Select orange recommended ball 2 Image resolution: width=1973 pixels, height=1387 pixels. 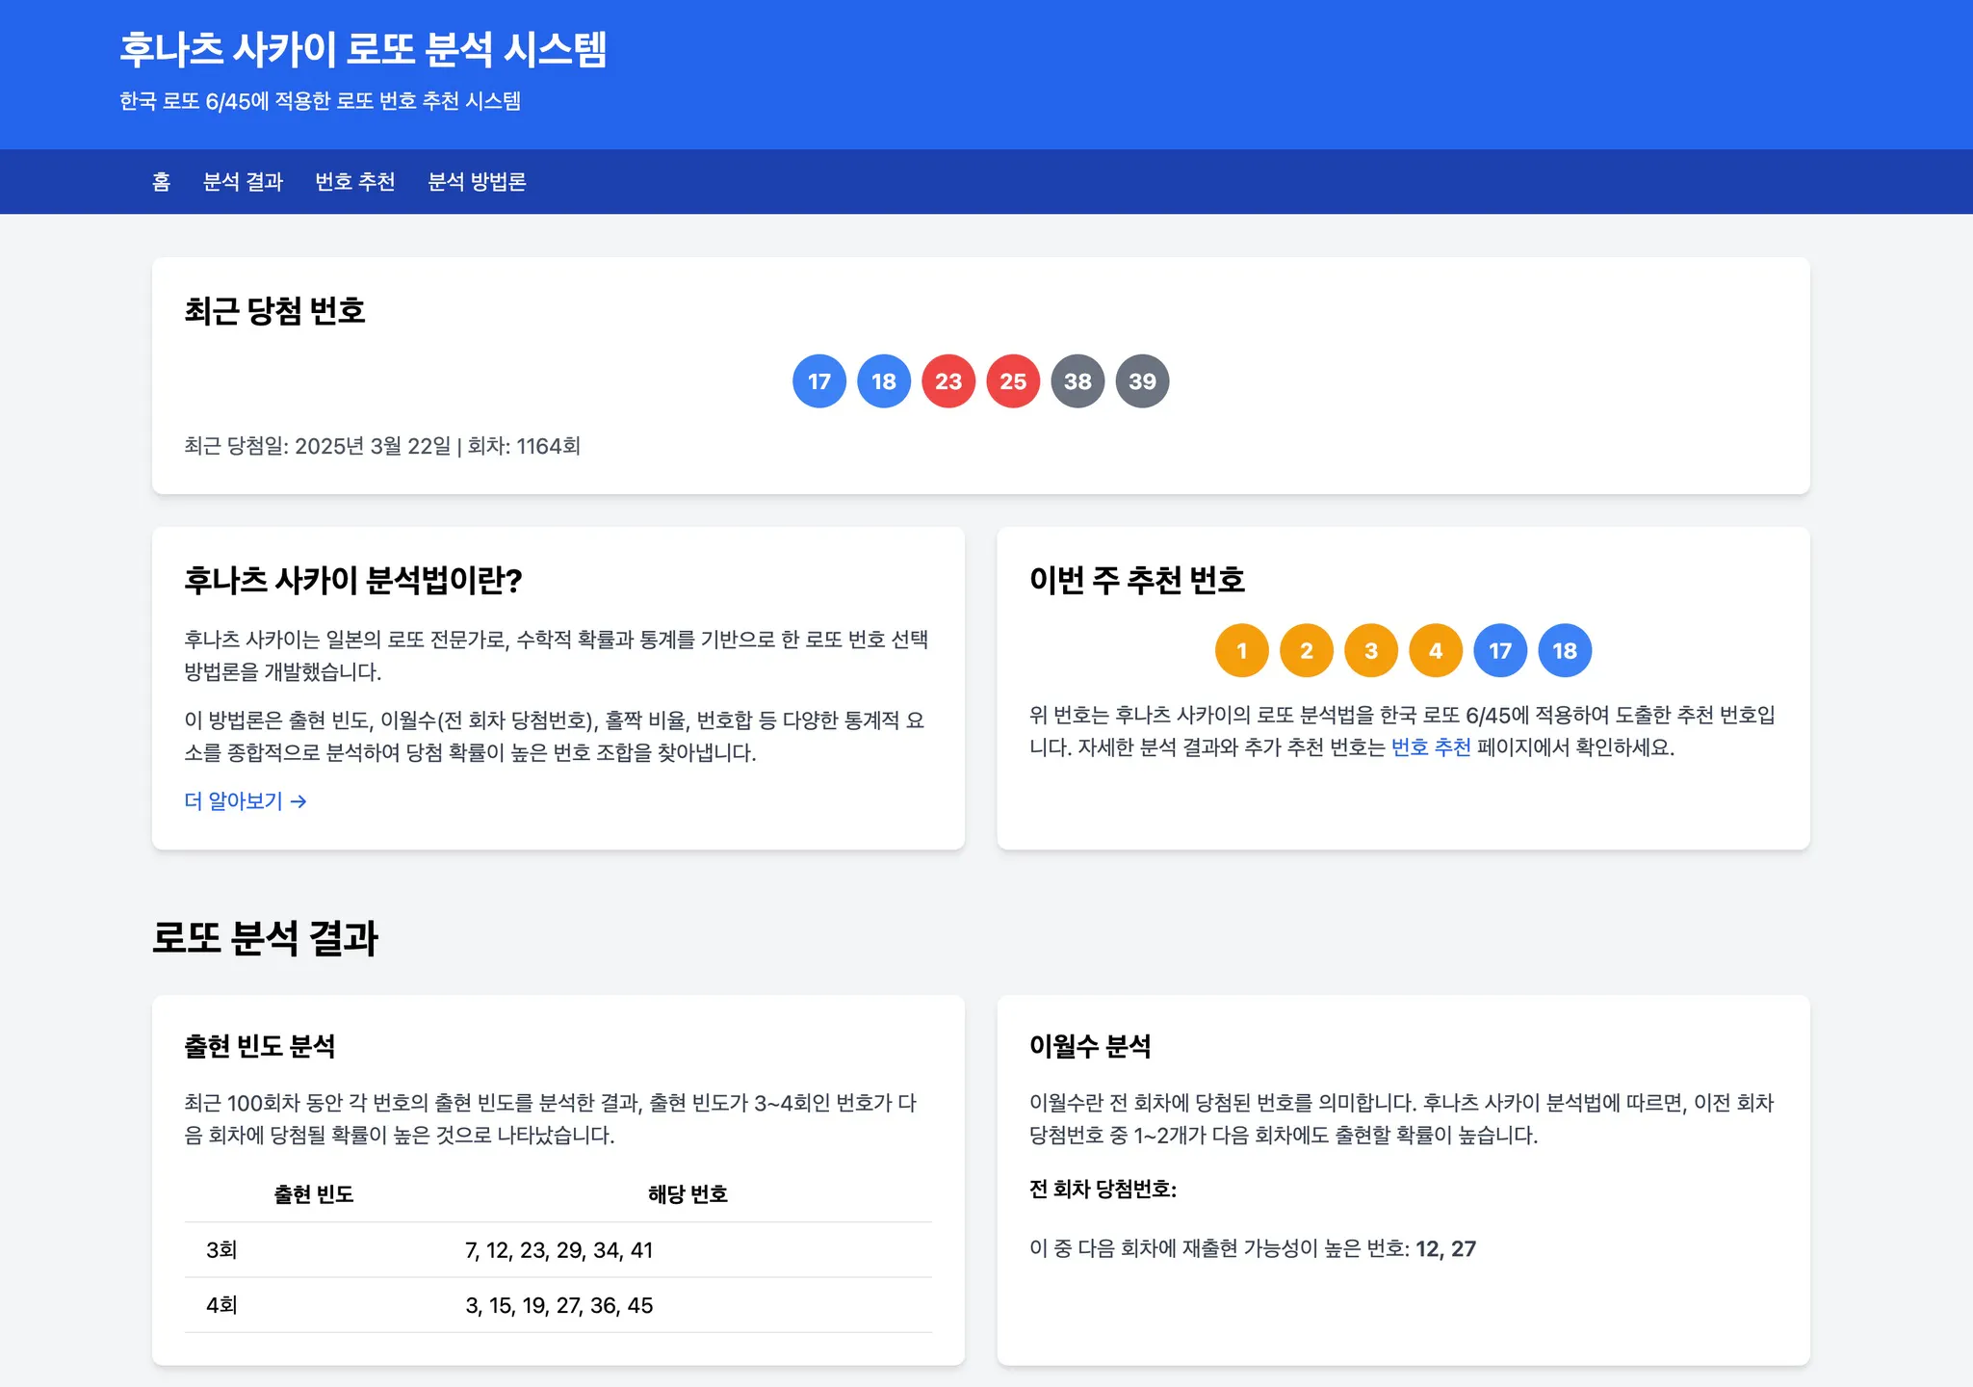pos(1306,649)
